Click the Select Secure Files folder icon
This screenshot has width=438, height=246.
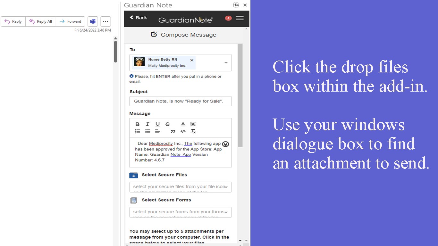click(x=134, y=175)
